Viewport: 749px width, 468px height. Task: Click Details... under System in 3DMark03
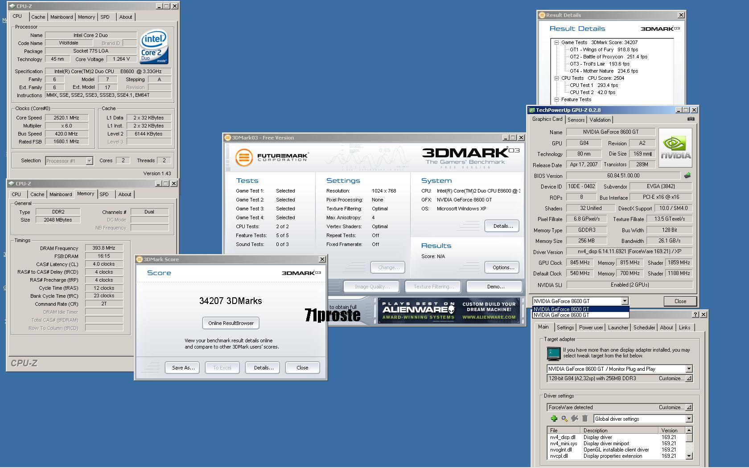(x=502, y=226)
